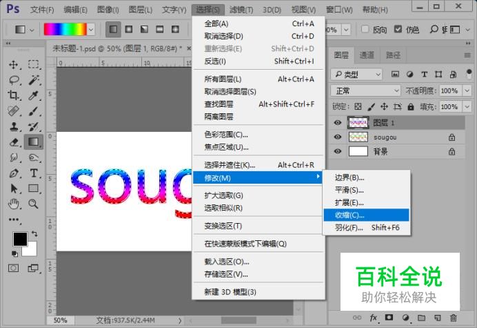The height and width of the screenshot is (328, 477).
Task: Toggle Quick Mask mode icon
Action: 13,268
